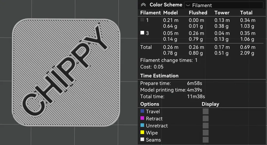Collapse the Color Scheme panel with double-chevron icon
267x145 pixels.
(143, 5)
